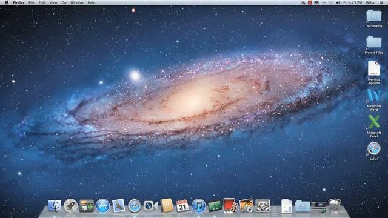Select Microsoft Excel desktop shortcut

(x=373, y=127)
